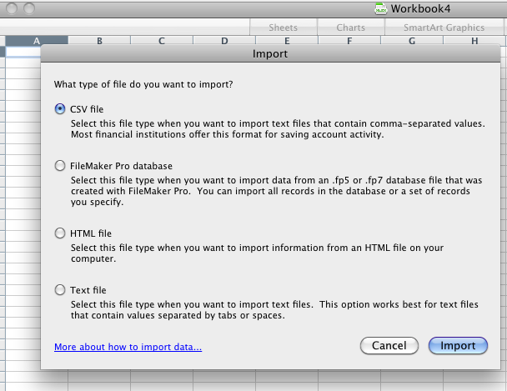This screenshot has height=391, width=507.
Task: Select the HTML file radio button
Action: [60, 233]
